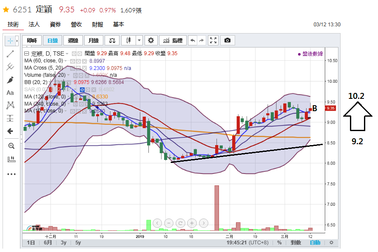
Task: Open SAR indicator dropdown arrow
Action: coord(75,90)
